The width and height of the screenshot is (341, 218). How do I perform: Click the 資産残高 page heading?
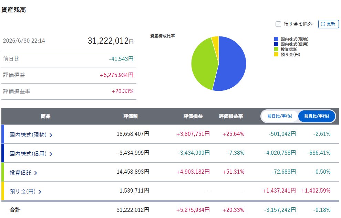coord(14,10)
